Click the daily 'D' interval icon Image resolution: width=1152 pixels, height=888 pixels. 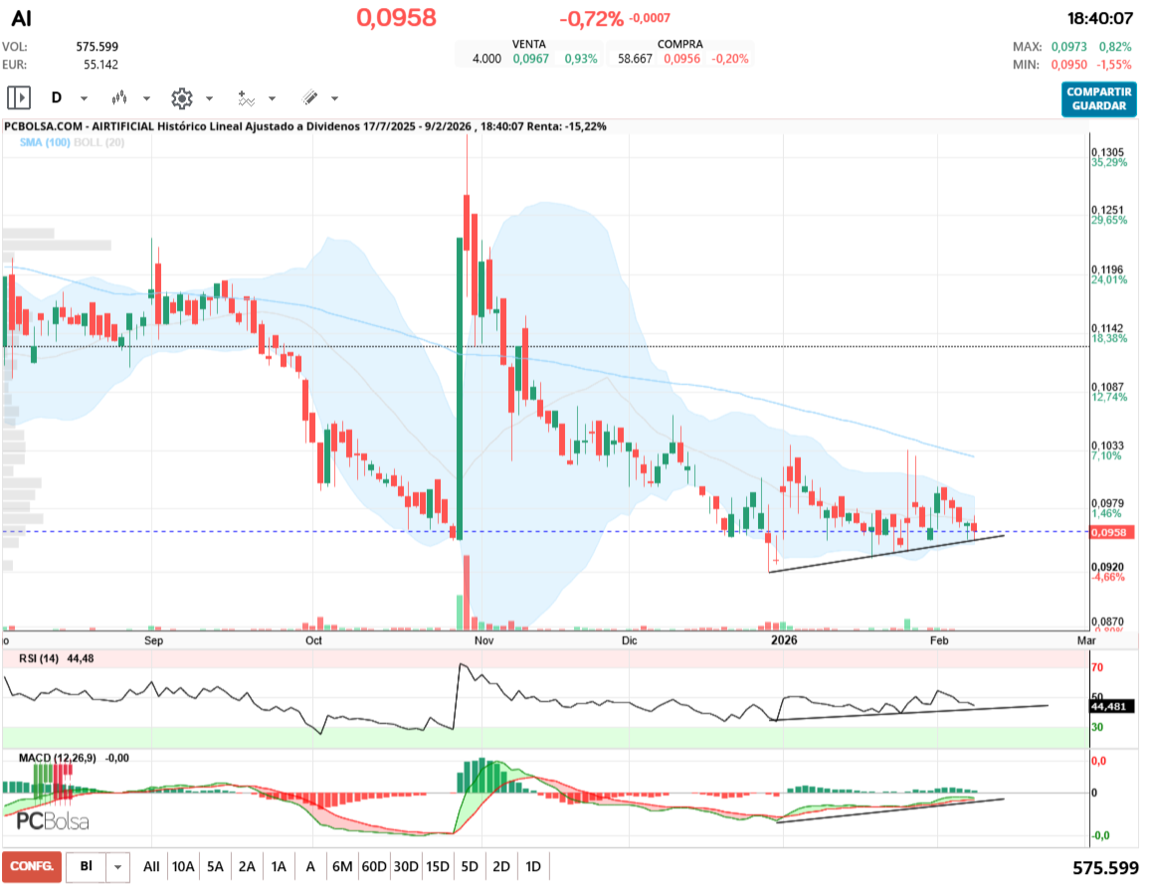(x=57, y=98)
